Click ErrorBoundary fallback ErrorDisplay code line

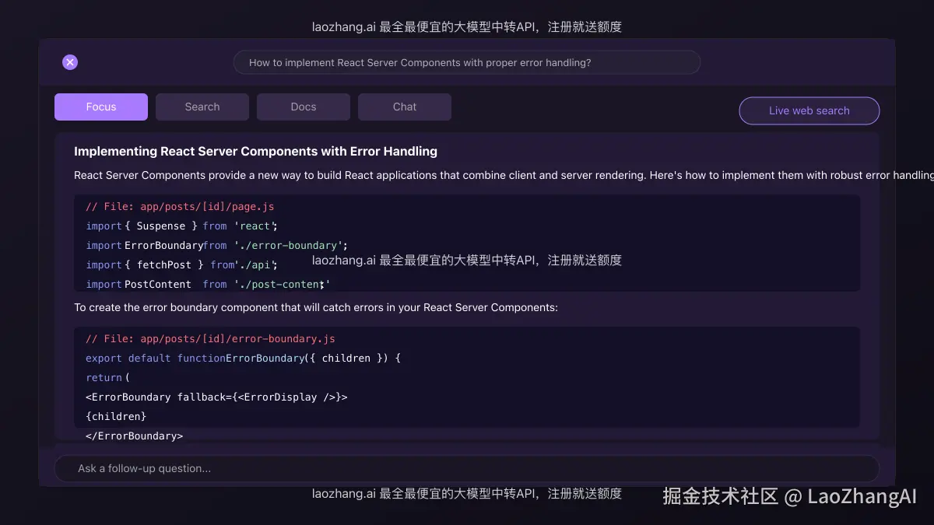pos(216,397)
